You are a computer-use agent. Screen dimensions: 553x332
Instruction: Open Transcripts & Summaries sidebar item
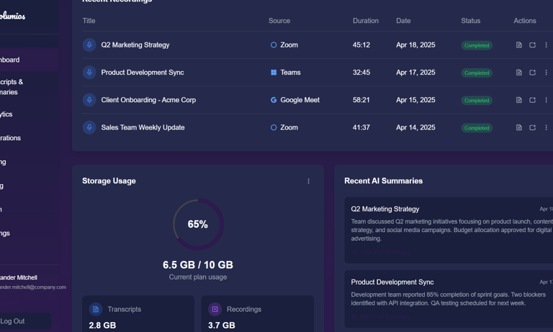point(12,87)
